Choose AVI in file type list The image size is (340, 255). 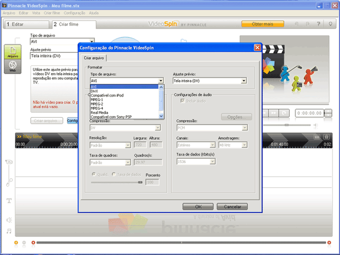coord(124,87)
